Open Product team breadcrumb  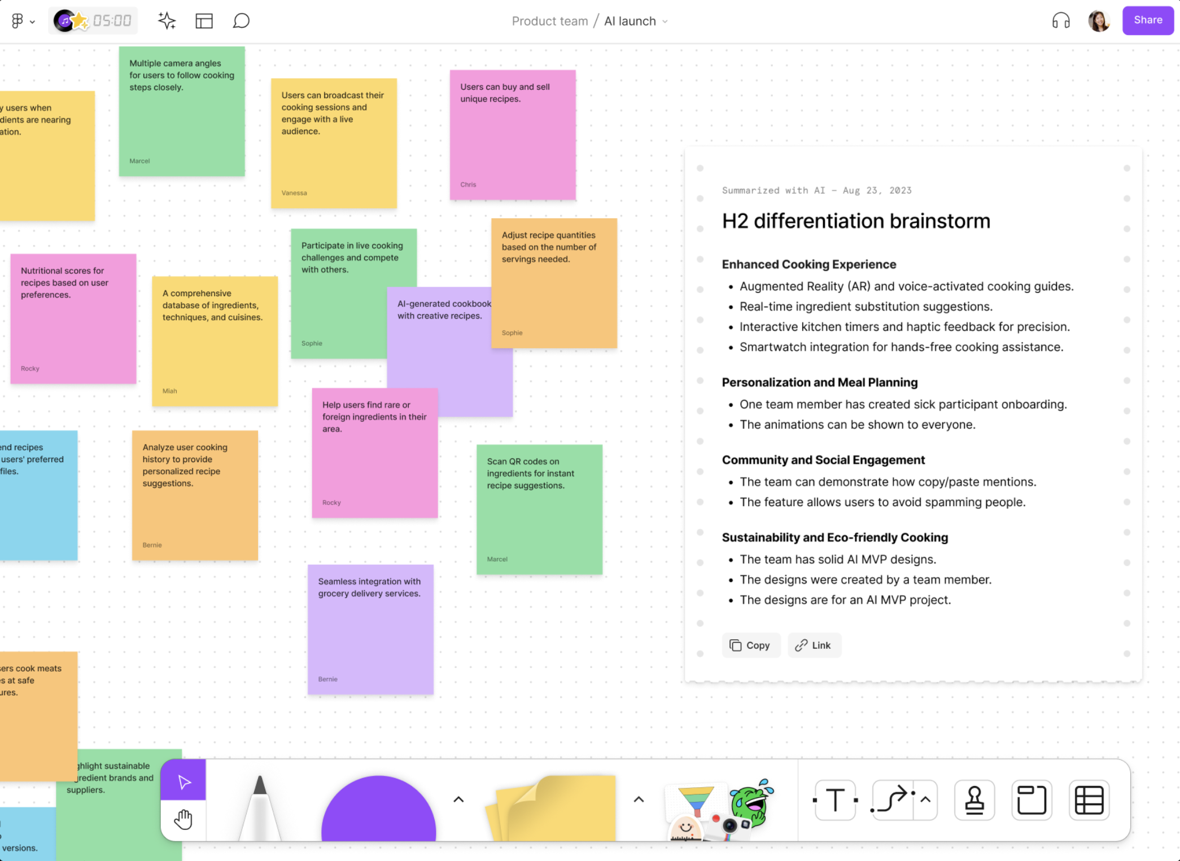[549, 21]
